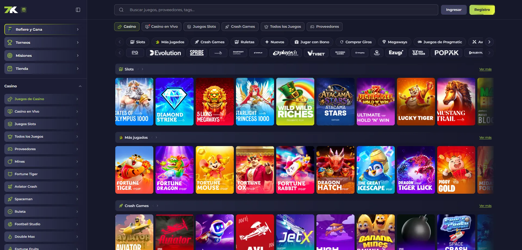The height and width of the screenshot is (250, 522).
Task: Next arrow in Slots section header
Action: (142, 69)
